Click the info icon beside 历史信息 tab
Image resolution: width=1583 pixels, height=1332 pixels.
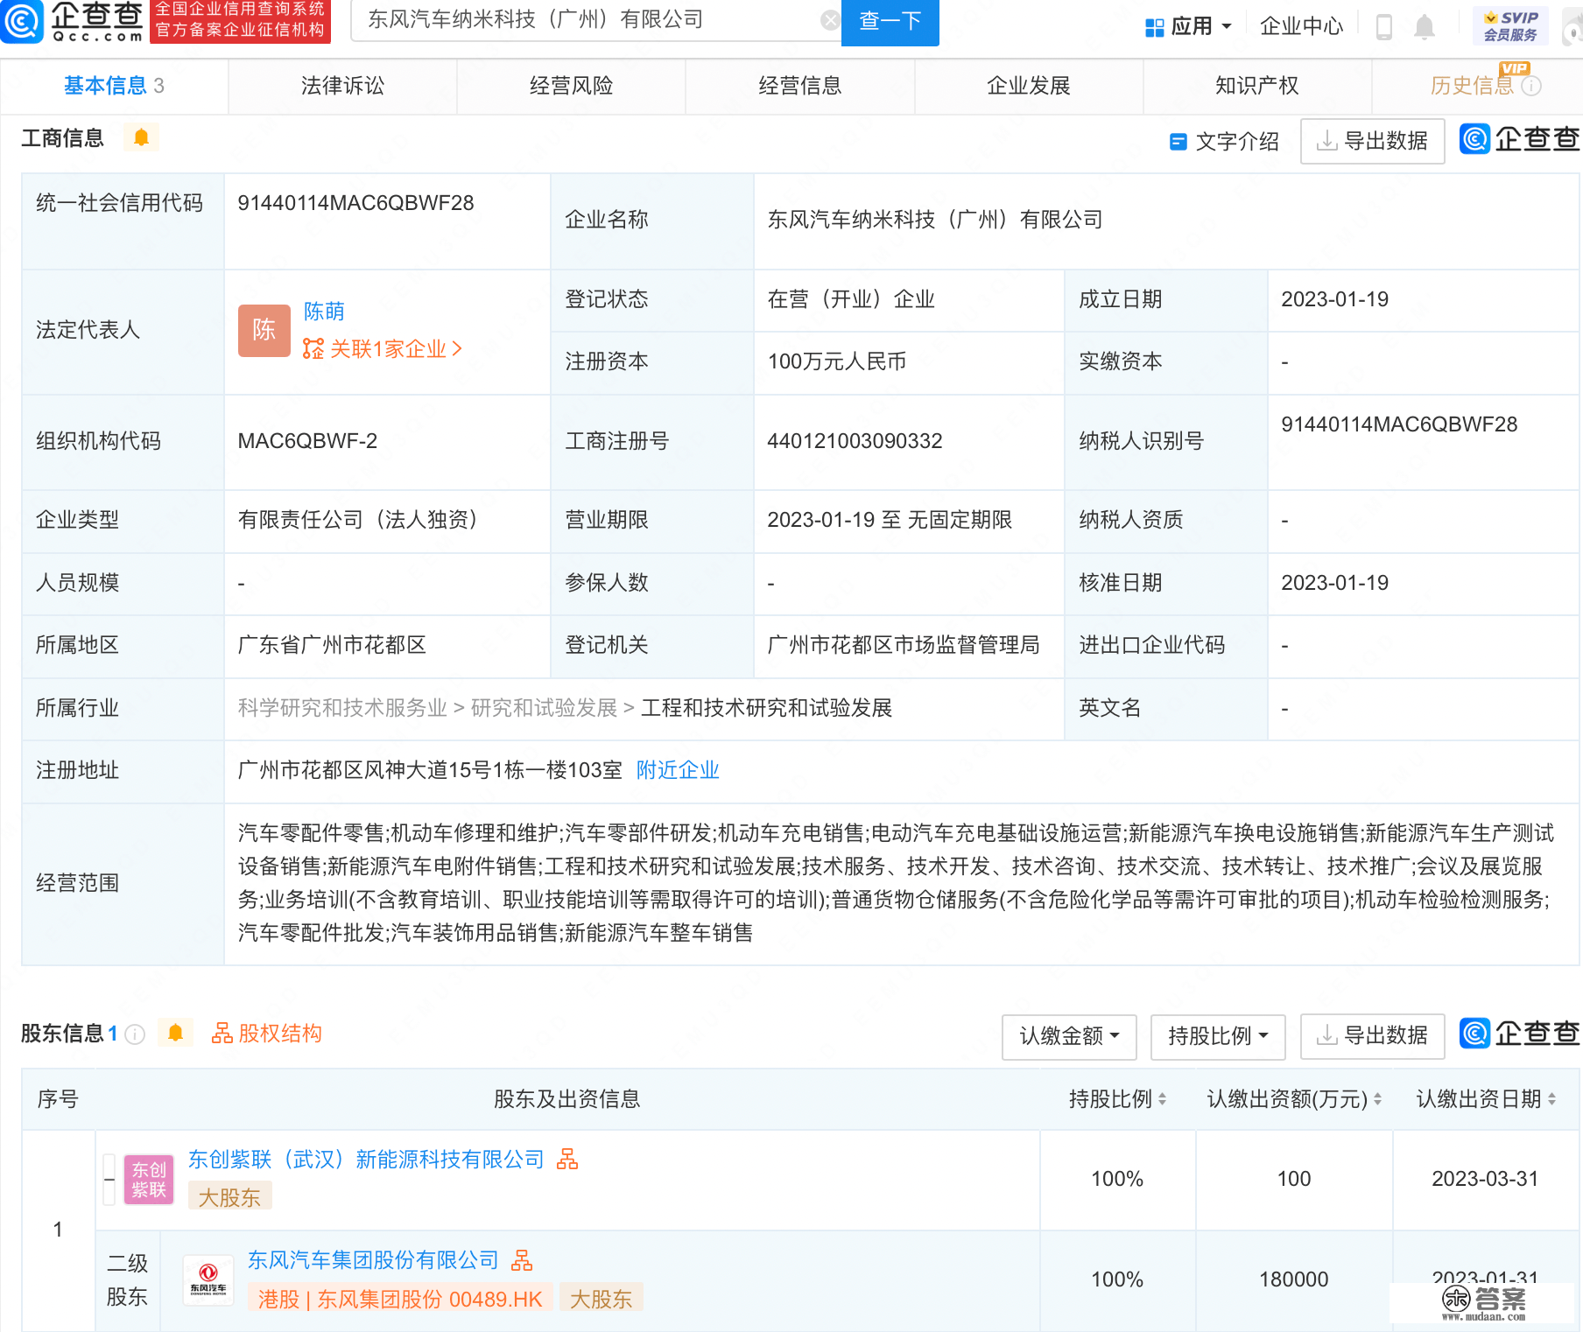[1531, 86]
